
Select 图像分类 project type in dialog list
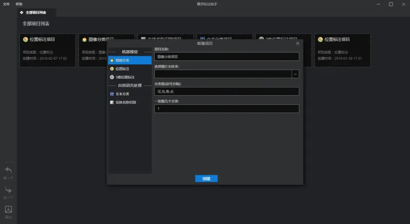(130, 60)
